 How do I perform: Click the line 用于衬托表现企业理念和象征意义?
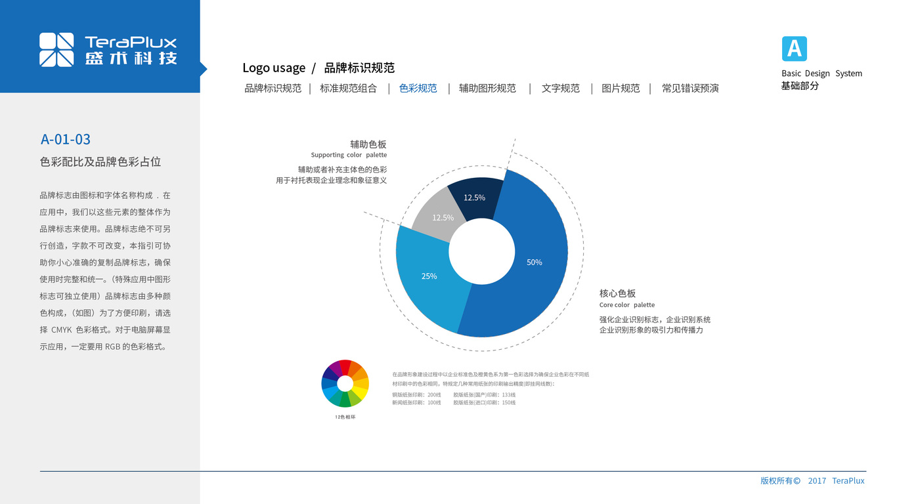point(332,180)
